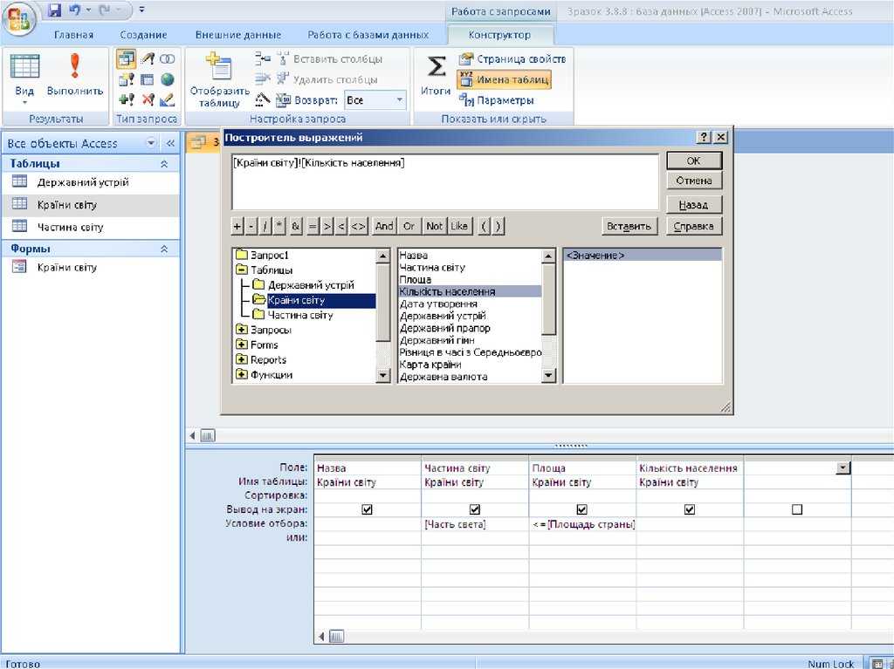Click Вставить столбцы insert columns
894x669 pixels.
(x=329, y=58)
